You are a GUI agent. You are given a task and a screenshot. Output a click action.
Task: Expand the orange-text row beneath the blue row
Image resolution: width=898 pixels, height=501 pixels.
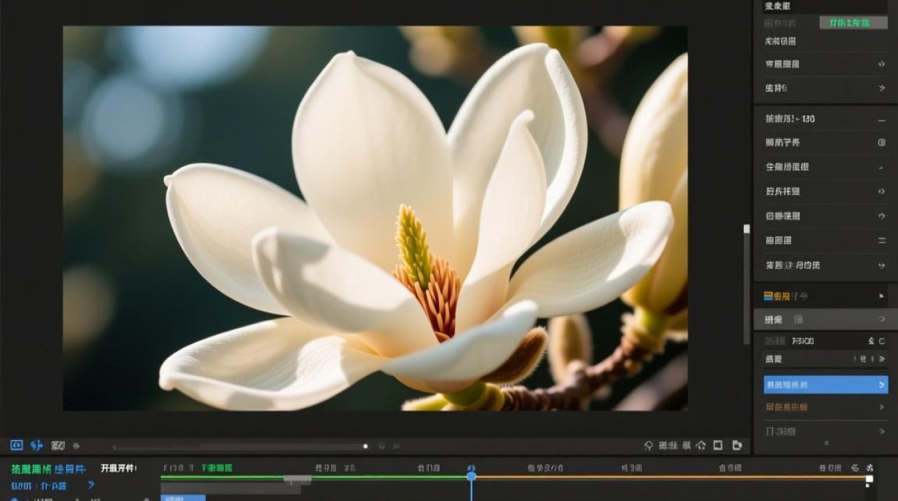pos(881,407)
